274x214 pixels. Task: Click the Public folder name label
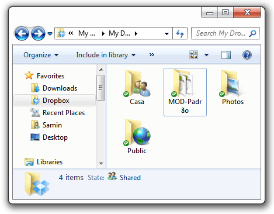[137, 151]
